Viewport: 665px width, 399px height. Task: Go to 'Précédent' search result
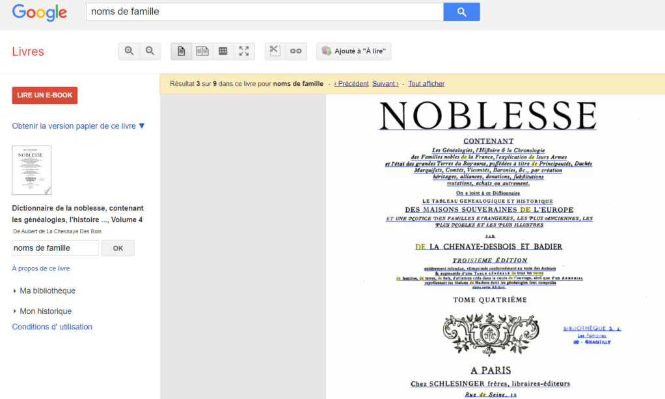pyautogui.click(x=351, y=84)
